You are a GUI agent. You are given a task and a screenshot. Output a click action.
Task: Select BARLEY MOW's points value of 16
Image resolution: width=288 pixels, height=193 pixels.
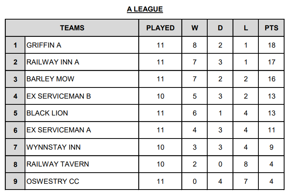point(271,79)
